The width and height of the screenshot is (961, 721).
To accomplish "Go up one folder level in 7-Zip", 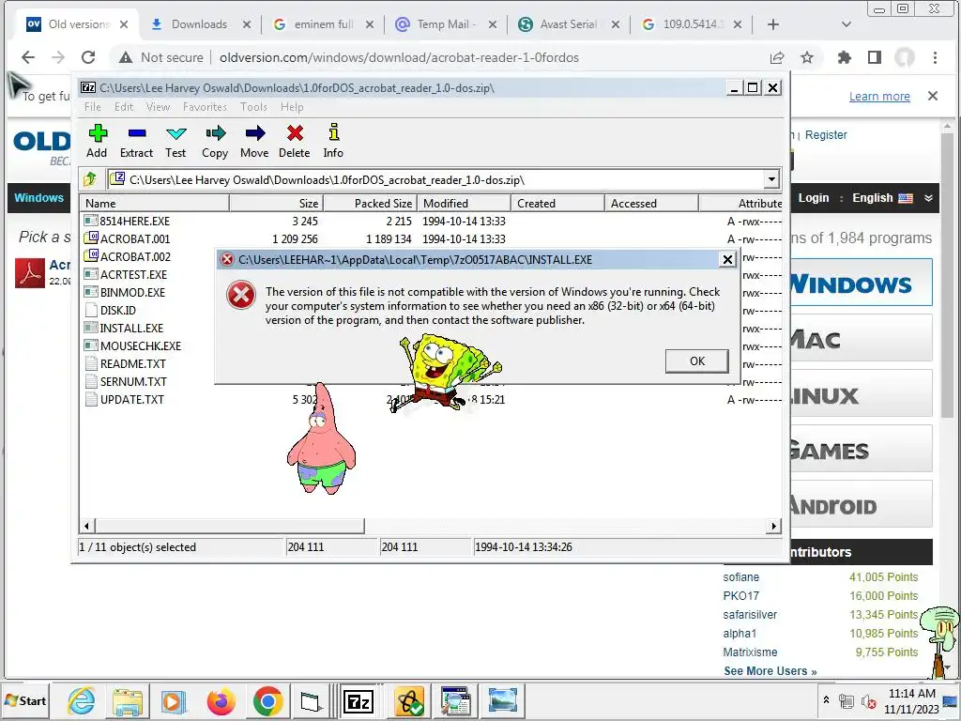I will [x=90, y=179].
